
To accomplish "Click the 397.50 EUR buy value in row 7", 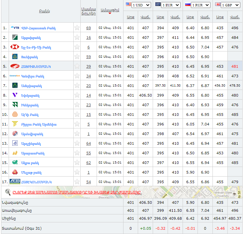I will point(160,86).
